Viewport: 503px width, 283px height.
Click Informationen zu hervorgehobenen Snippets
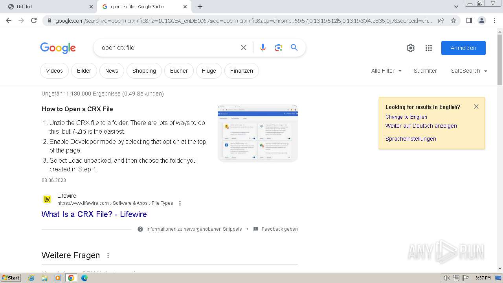click(x=194, y=229)
